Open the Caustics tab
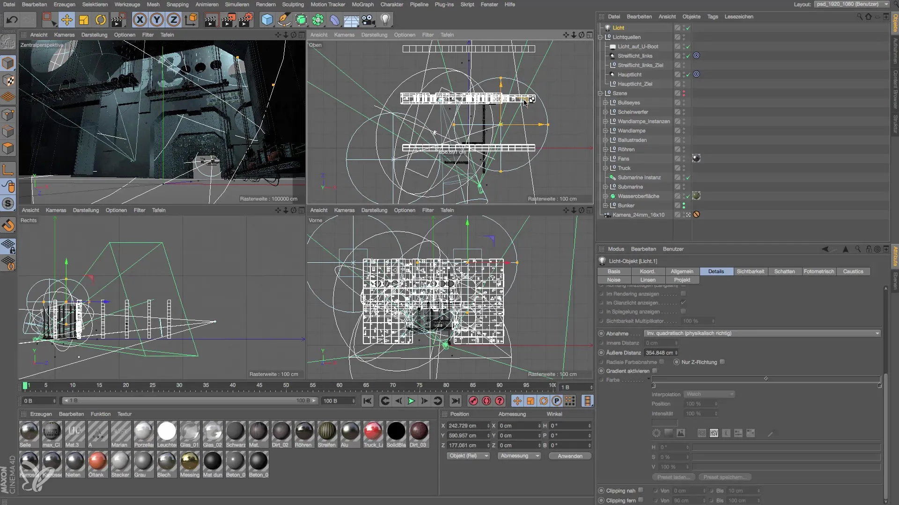Image resolution: width=899 pixels, height=505 pixels. click(x=853, y=271)
